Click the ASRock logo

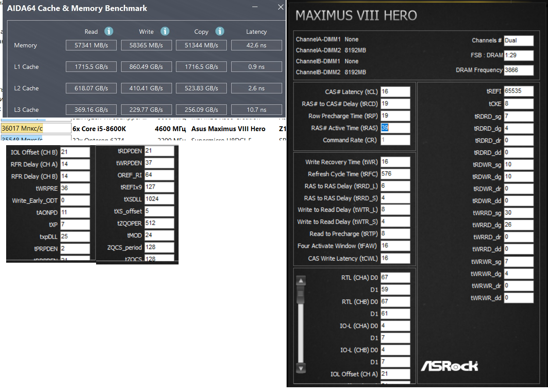[x=449, y=366]
